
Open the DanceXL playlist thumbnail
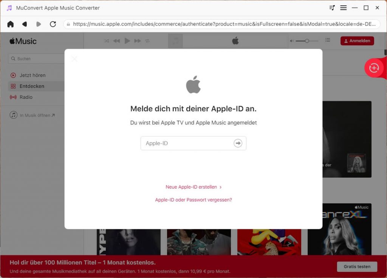click(339, 229)
